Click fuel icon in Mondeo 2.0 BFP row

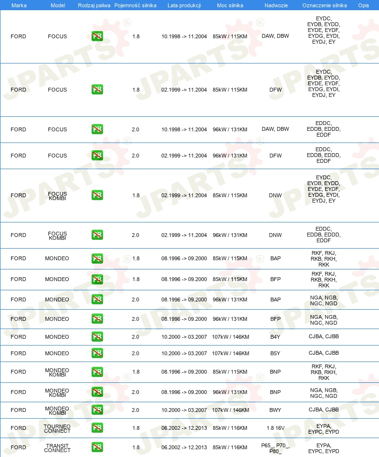(97, 319)
